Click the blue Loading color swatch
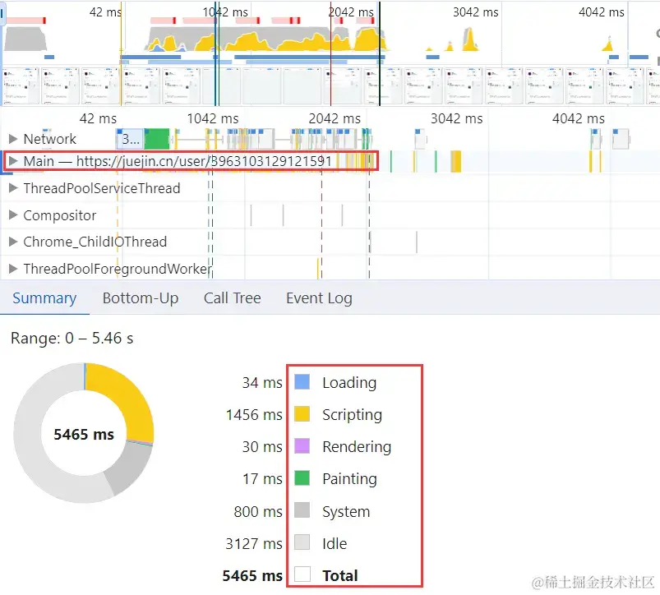Screen dimensions: 660x595 click(302, 382)
